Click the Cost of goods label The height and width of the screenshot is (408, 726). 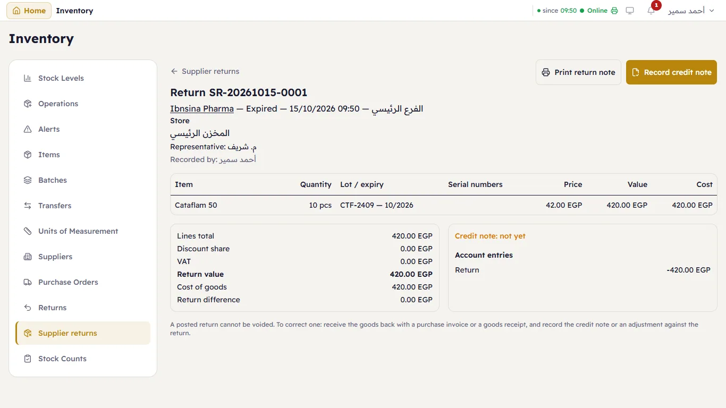(202, 287)
